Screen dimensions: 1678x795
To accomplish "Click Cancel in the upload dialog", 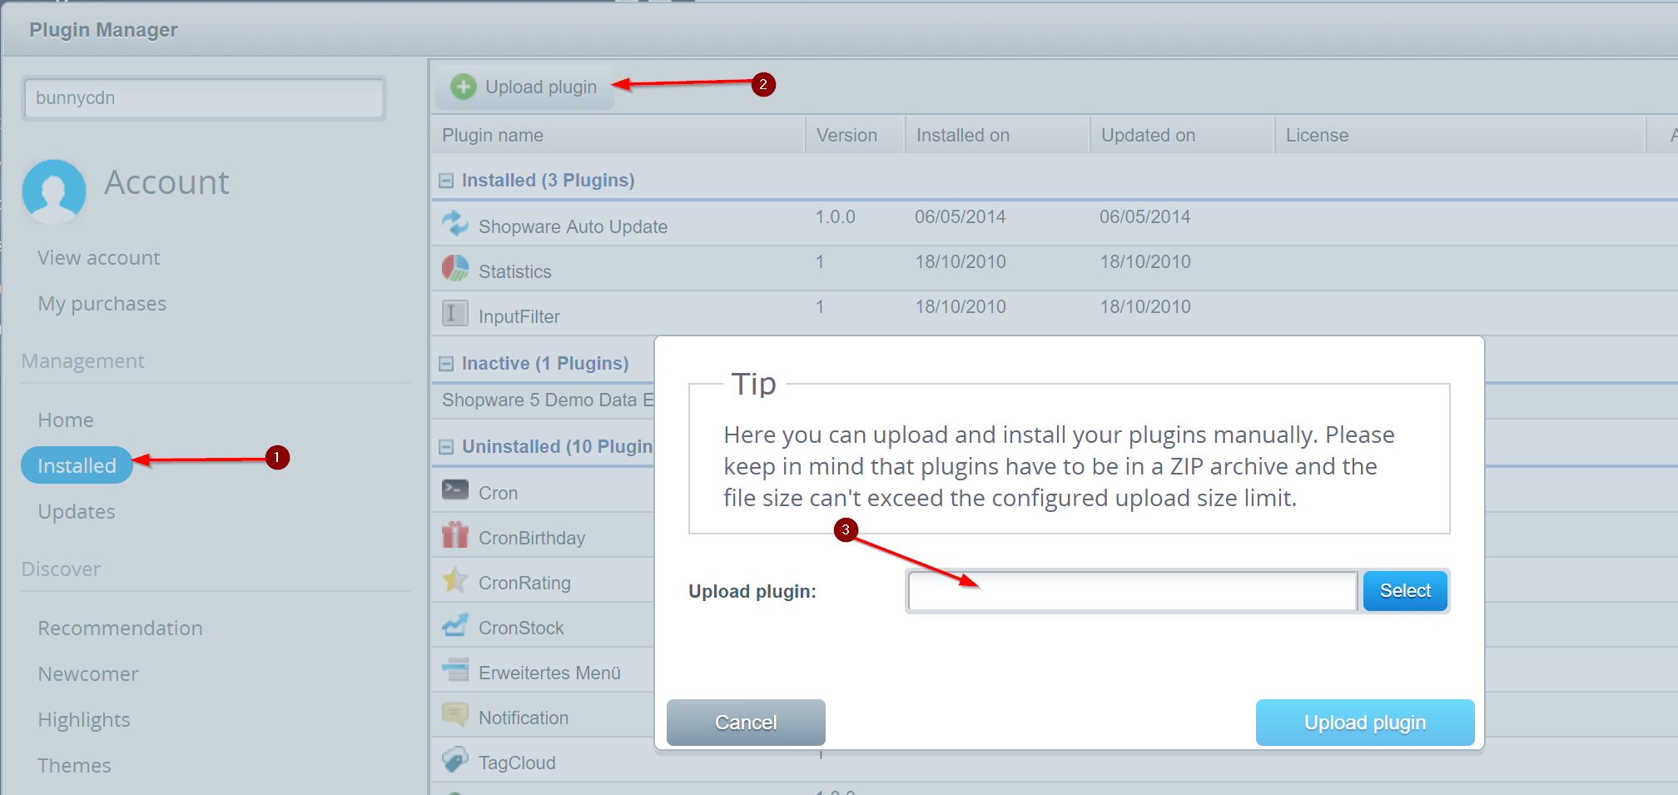I will coord(746,723).
